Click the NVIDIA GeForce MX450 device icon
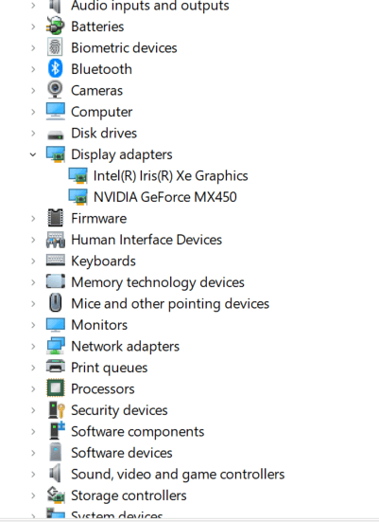379x522 pixels. [x=78, y=197]
